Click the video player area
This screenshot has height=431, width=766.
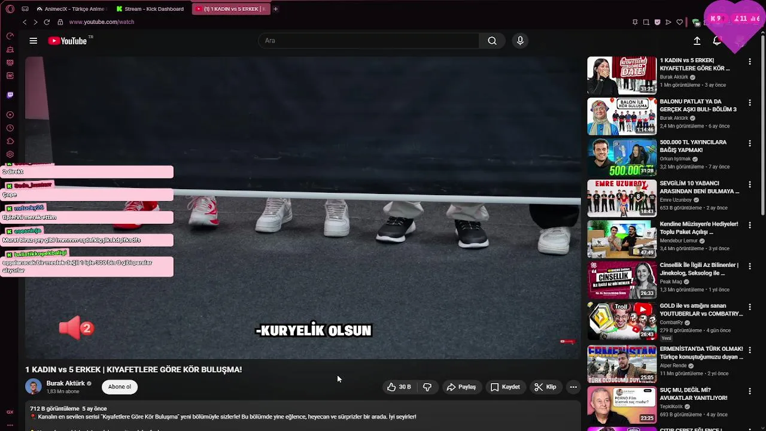[303, 208]
